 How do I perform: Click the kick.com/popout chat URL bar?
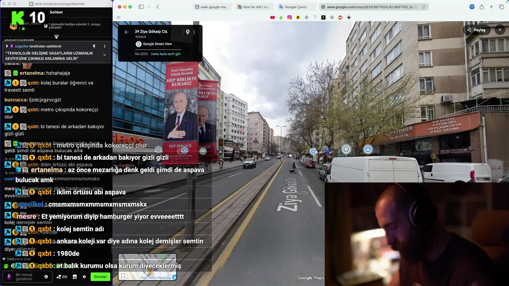(x=57, y=4)
